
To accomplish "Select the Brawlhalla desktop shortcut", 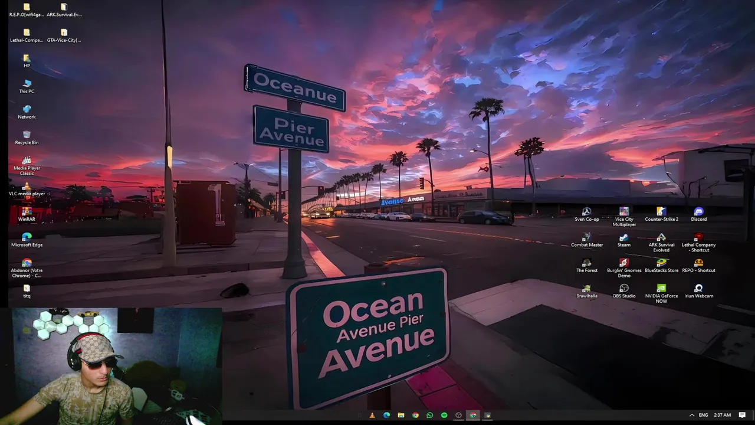I will (586, 291).
